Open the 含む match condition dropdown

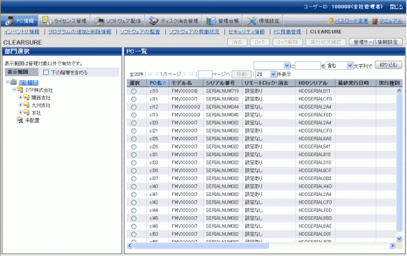point(339,66)
